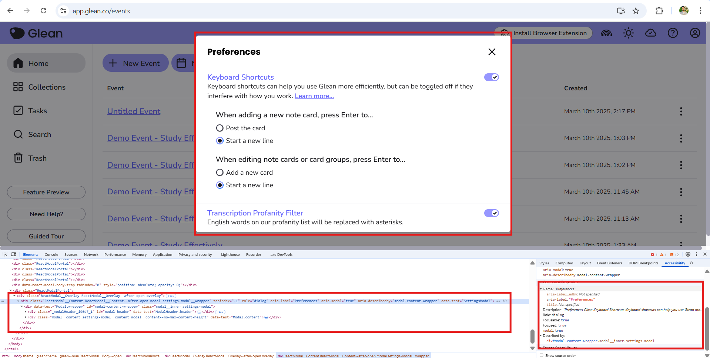
Task: Collapse the 'Described by' accessibility section
Action: point(541,336)
